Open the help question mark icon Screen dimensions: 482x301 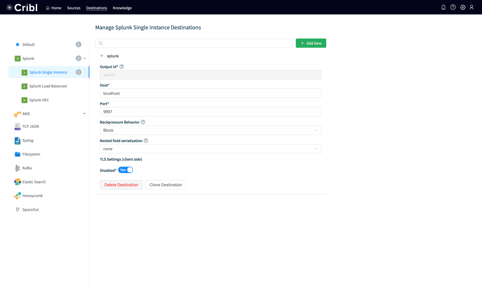tap(453, 8)
